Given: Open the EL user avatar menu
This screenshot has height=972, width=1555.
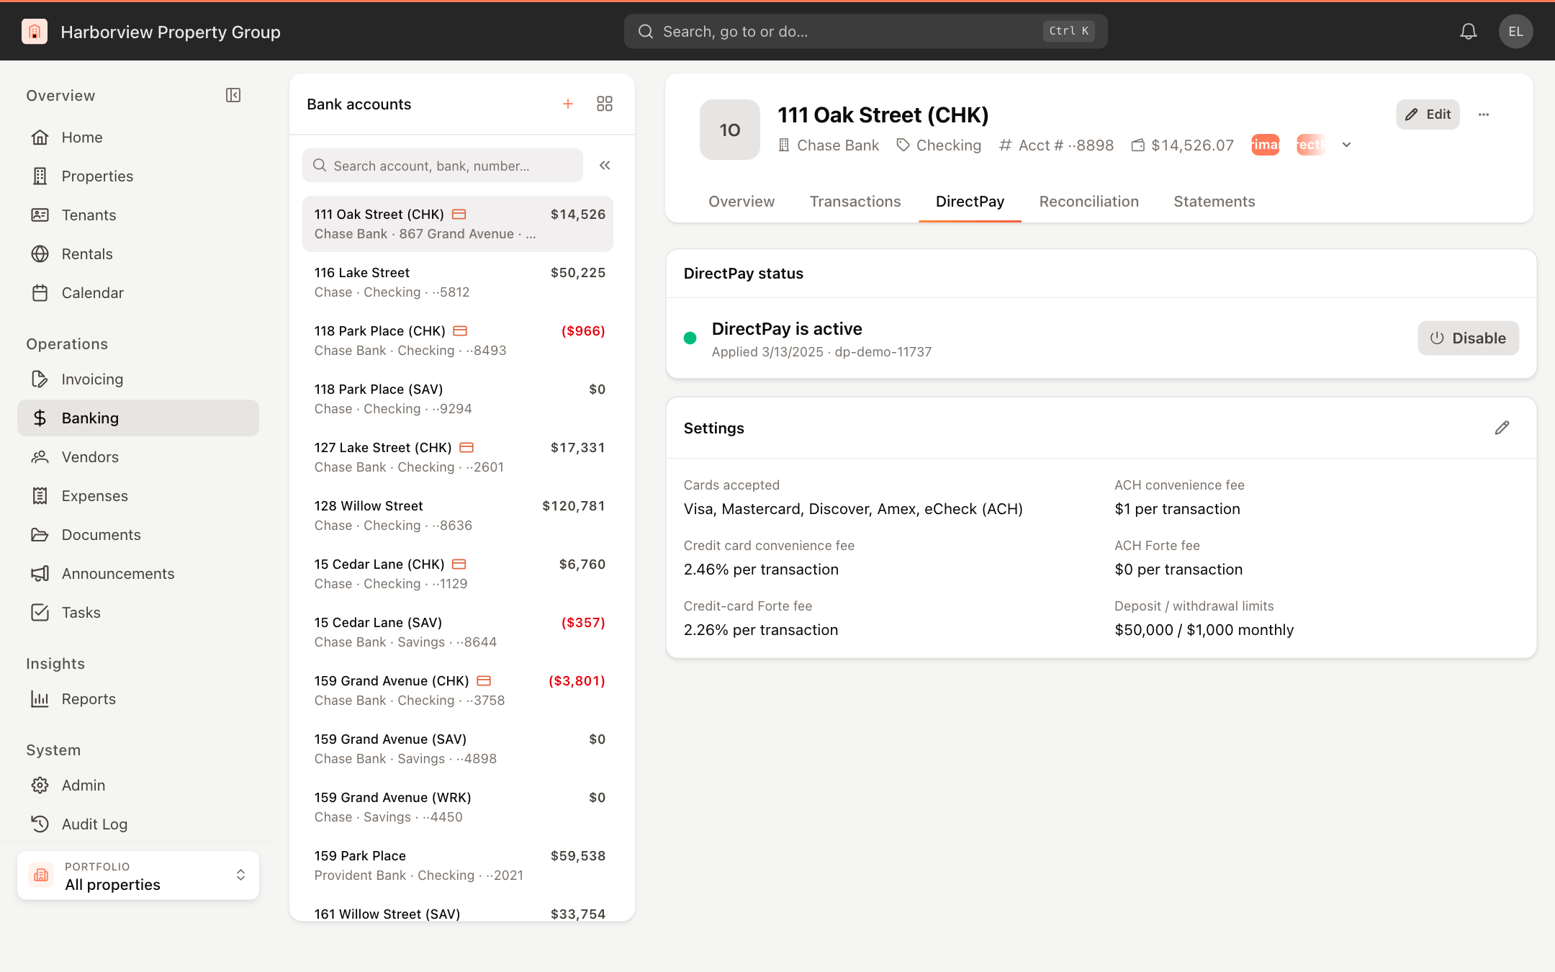Looking at the screenshot, I should click(x=1515, y=32).
